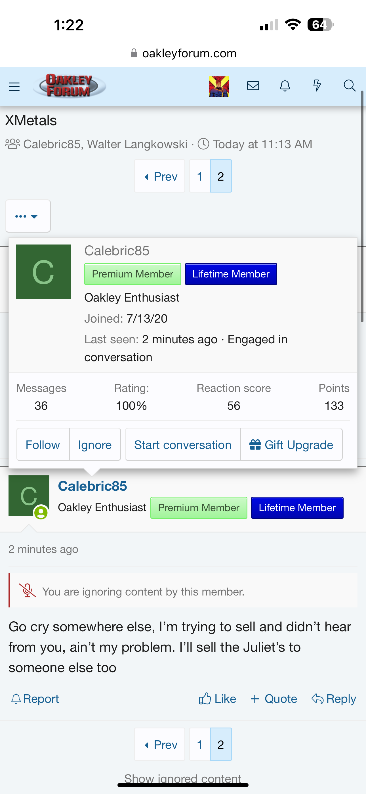Click the search magnifier icon
The image size is (366, 794).
click(x=349, y=86)
